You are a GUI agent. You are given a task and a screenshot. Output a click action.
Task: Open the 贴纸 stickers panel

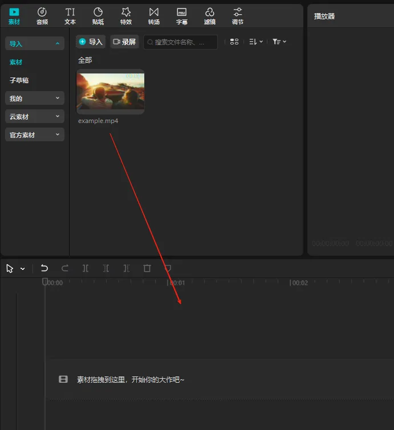[x=98, y=16]
